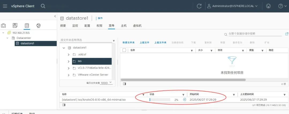Click the 删除 toolbar button

tap(252, 42)
